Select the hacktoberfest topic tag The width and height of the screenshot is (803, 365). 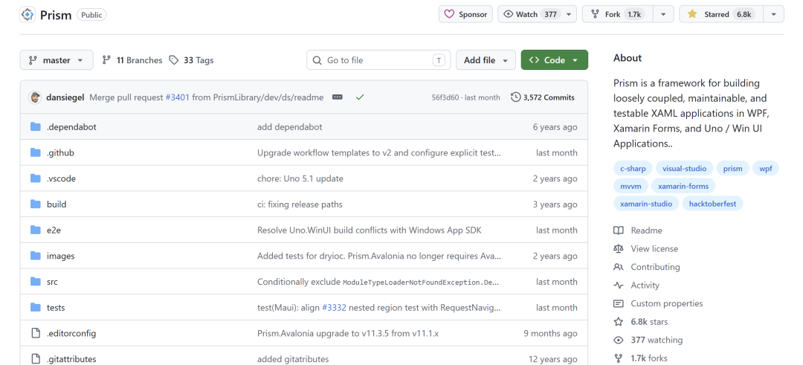[x=712, y=203]
